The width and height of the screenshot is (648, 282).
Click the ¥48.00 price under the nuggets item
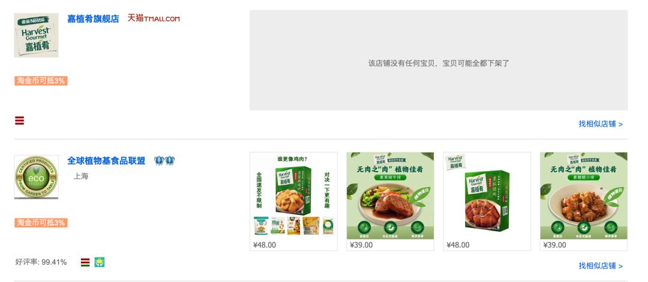pyautogui.click(x=265, y=245)
